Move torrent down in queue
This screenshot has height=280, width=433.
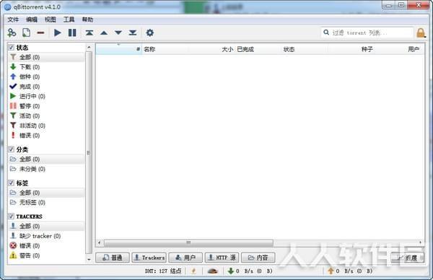118,33
